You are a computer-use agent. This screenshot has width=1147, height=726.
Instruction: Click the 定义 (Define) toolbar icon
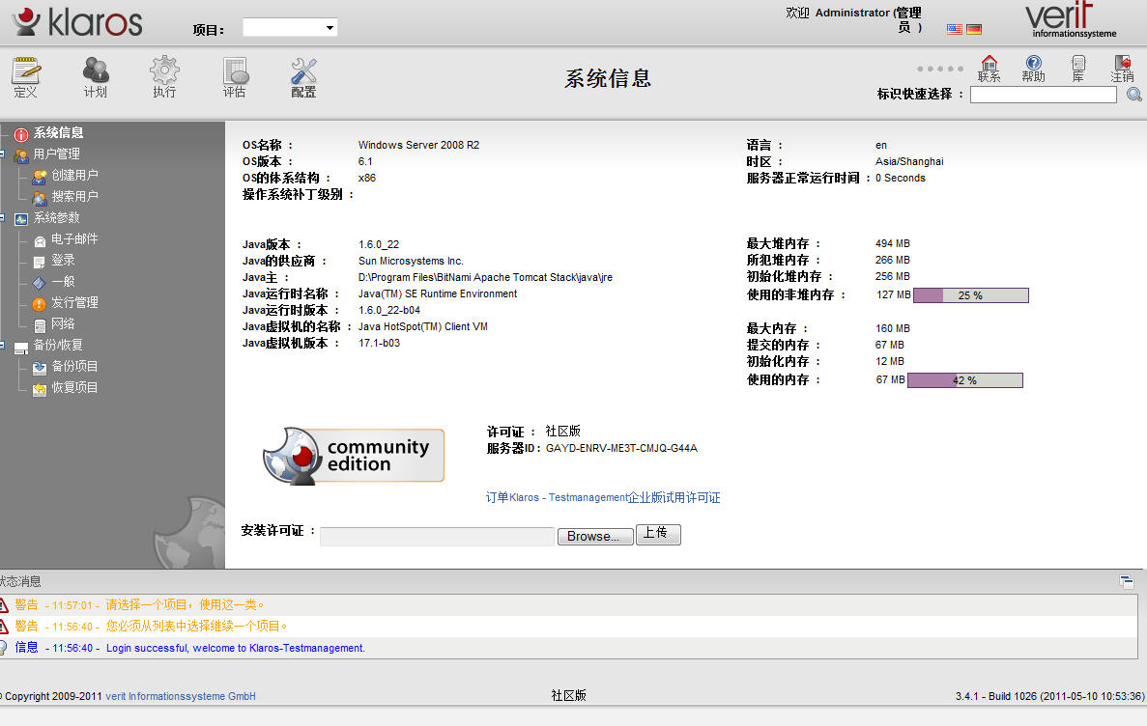(x=26, y=77)
